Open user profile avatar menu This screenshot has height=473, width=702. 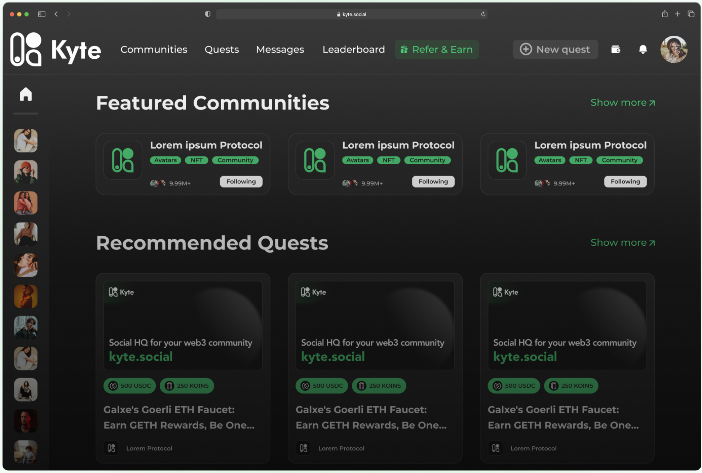(x=674, y=49)
